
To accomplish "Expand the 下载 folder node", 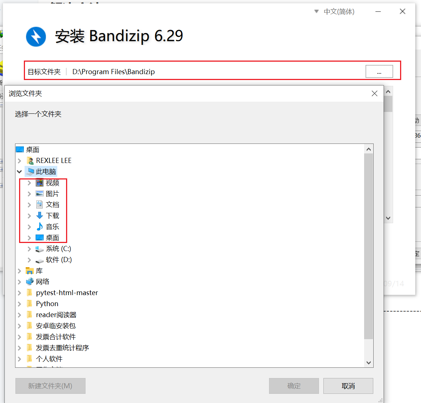I will click(x=29, y=216).
